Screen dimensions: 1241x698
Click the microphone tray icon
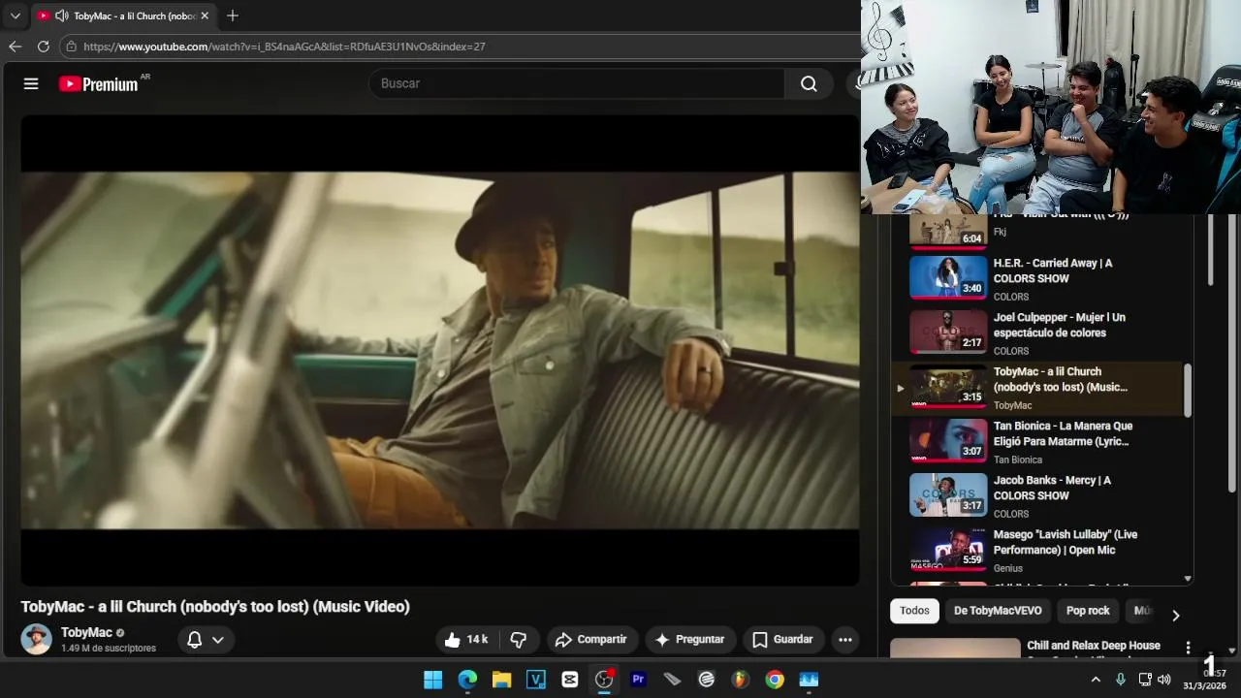click(x=1121, y=680)
